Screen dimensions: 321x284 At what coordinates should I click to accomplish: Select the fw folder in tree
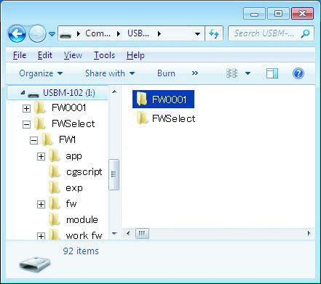(x=71, y=203)
